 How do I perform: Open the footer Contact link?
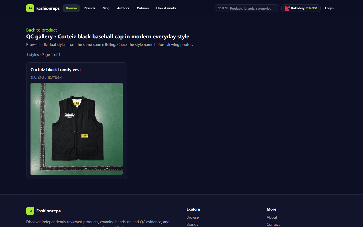tap(273, 224)
